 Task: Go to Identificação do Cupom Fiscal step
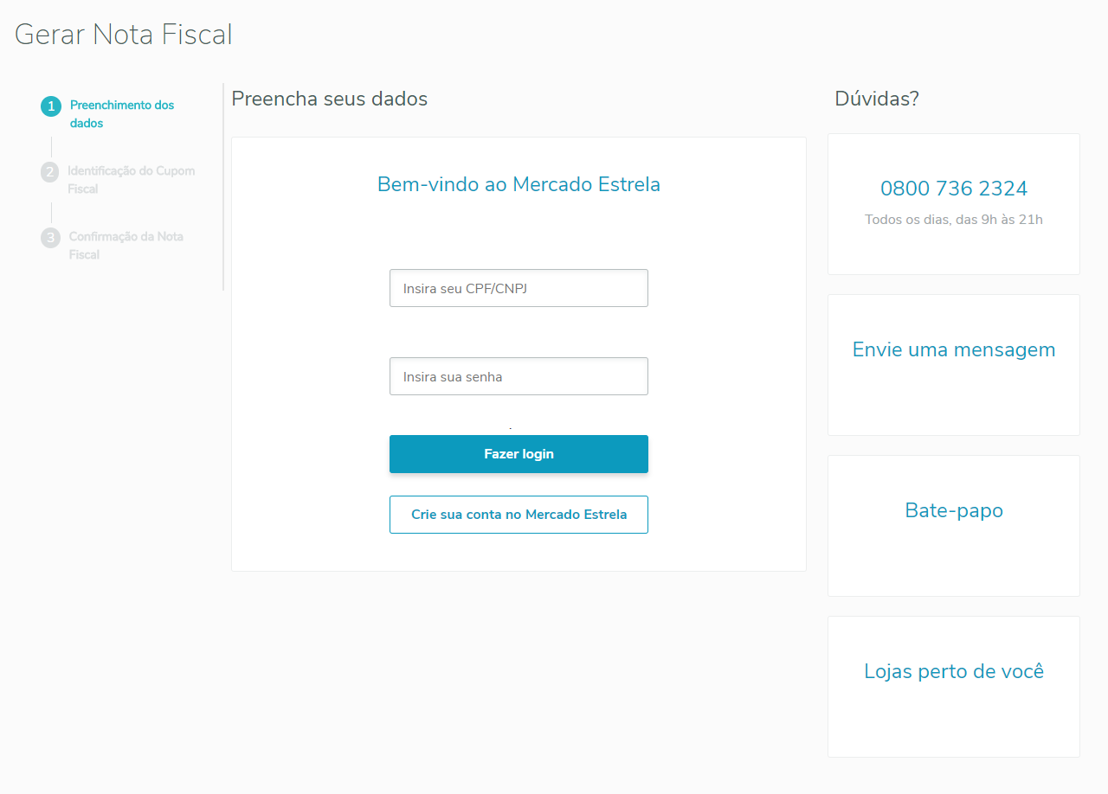point(131,180)
